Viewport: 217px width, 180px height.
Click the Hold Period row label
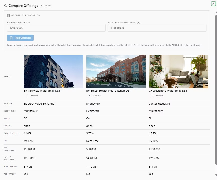point(10,166)
